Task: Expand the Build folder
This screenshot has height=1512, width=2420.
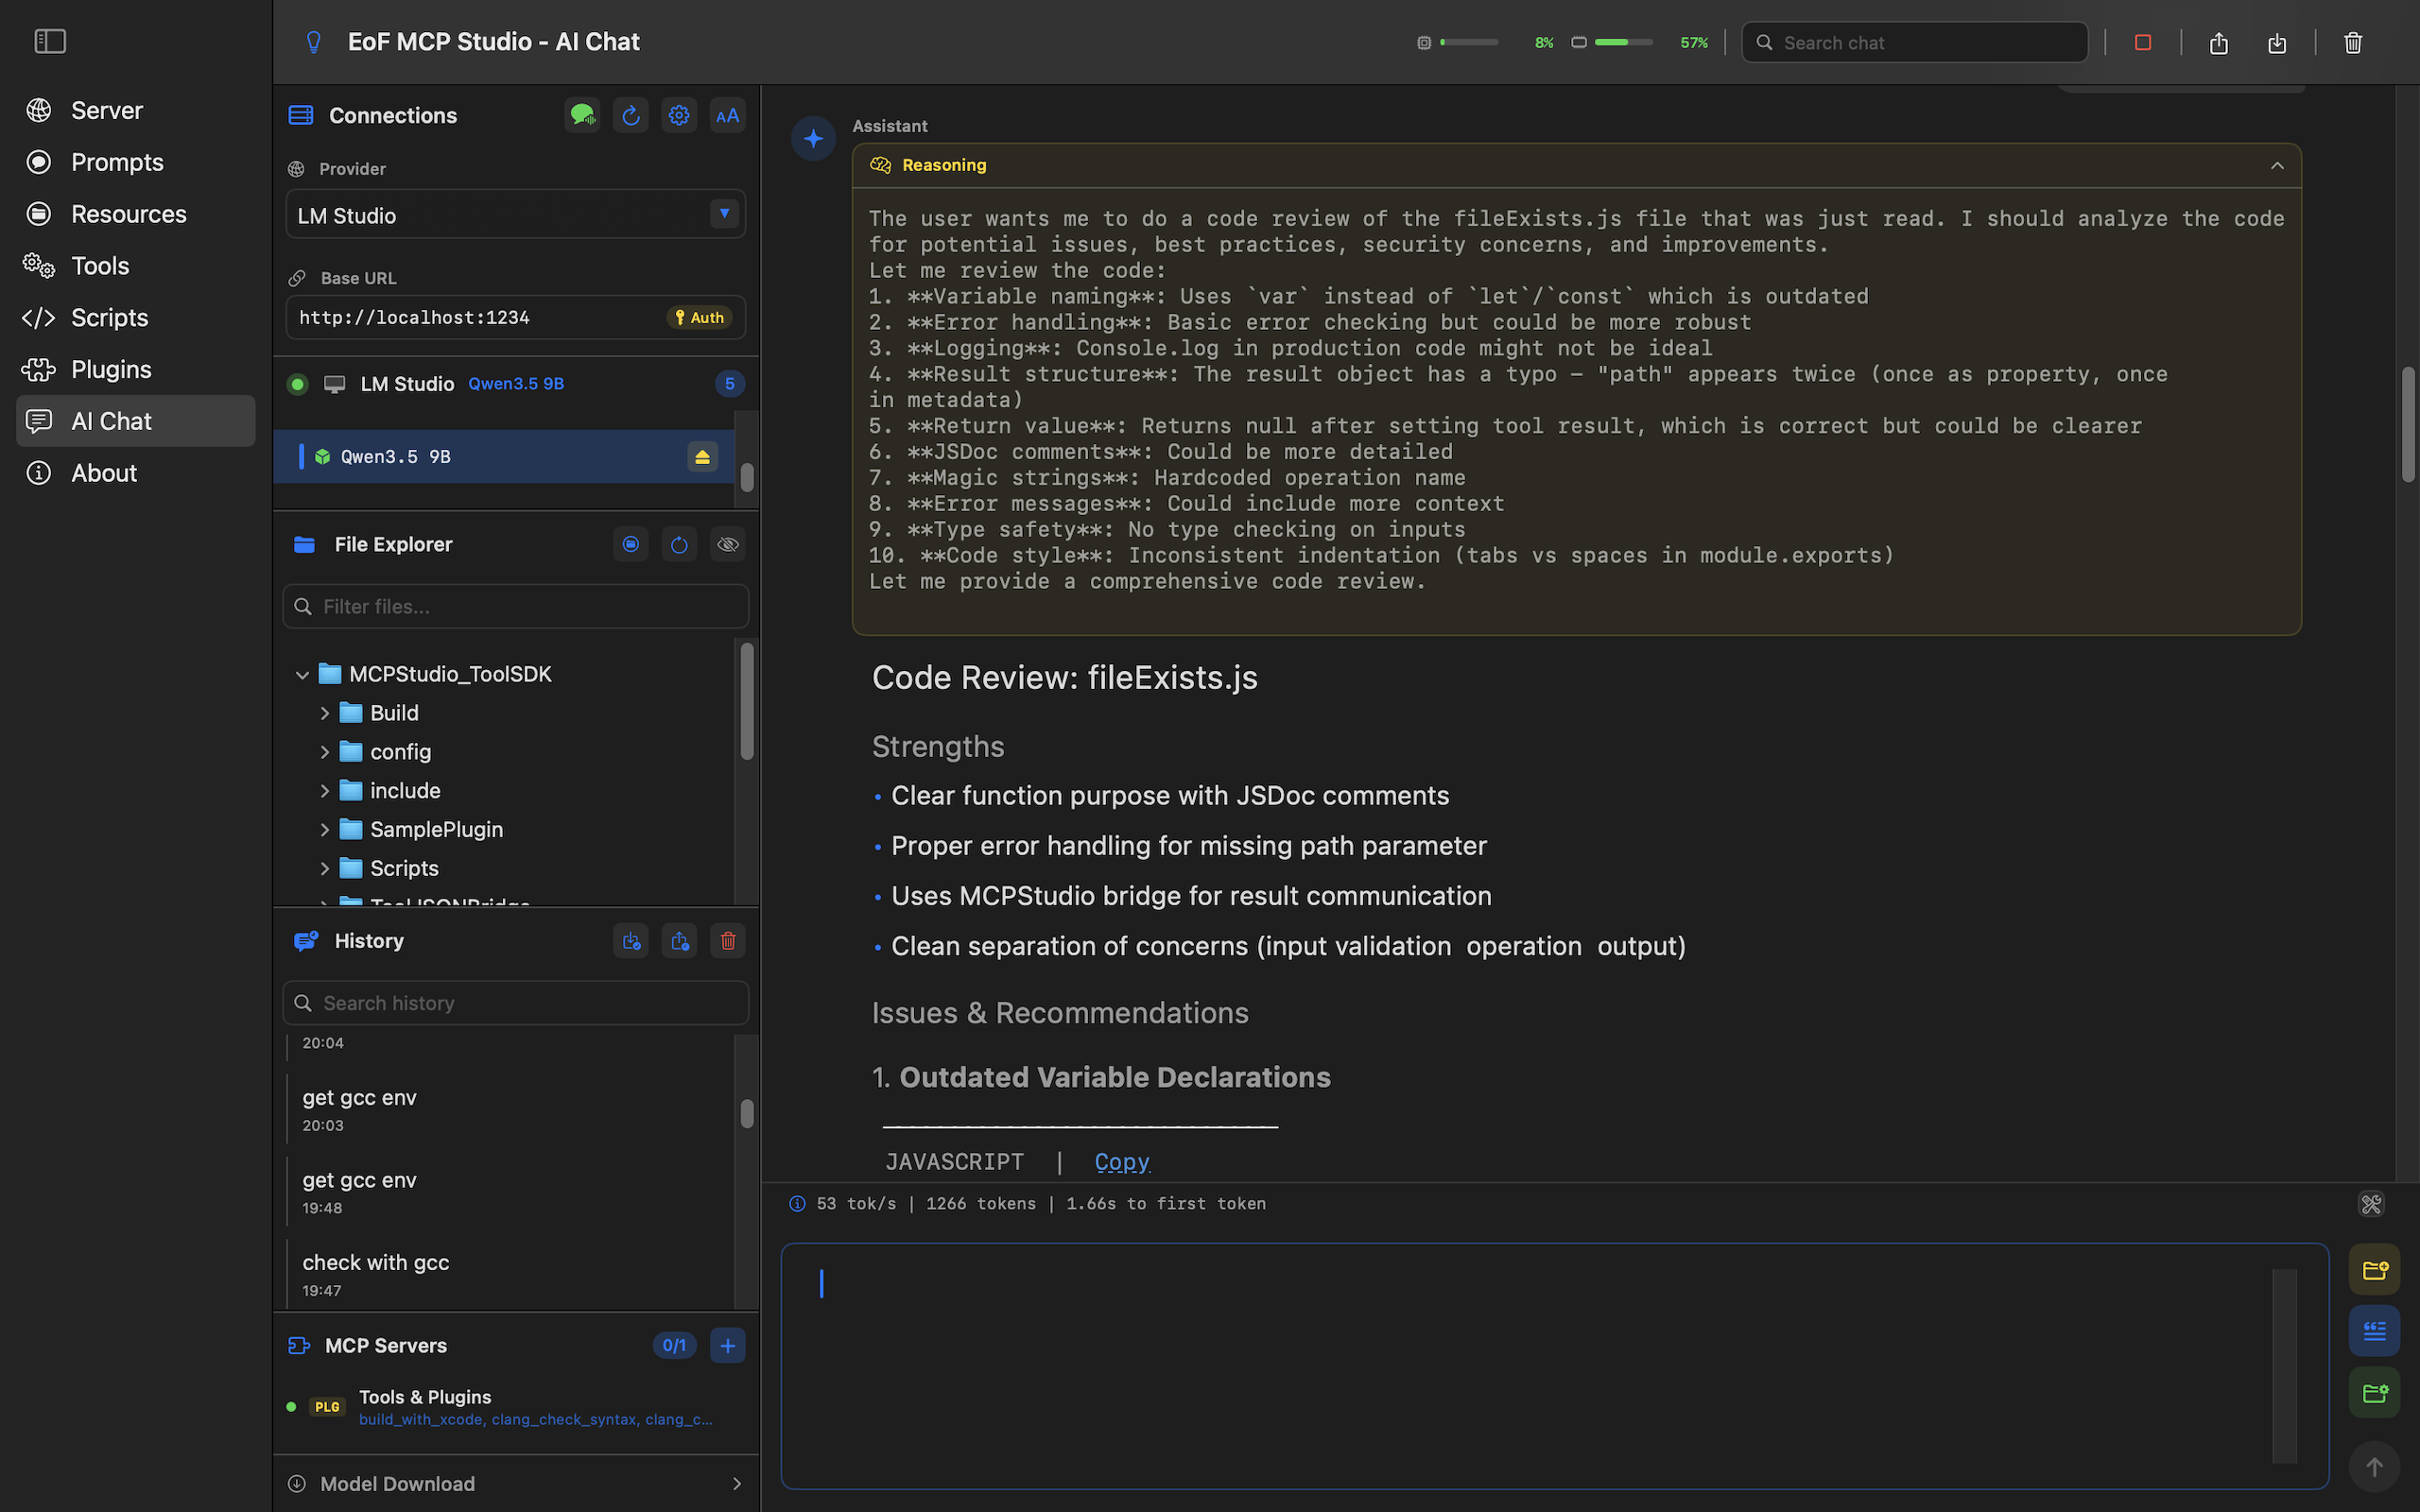Action: [x=324, y=713]
